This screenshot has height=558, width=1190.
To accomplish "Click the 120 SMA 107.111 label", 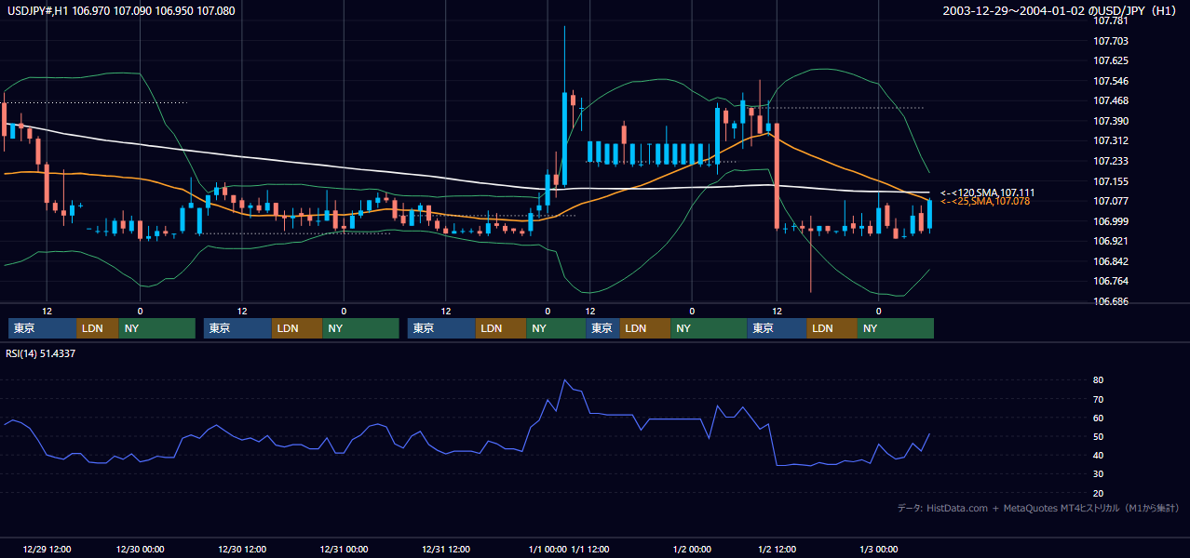I will [987, 193].
